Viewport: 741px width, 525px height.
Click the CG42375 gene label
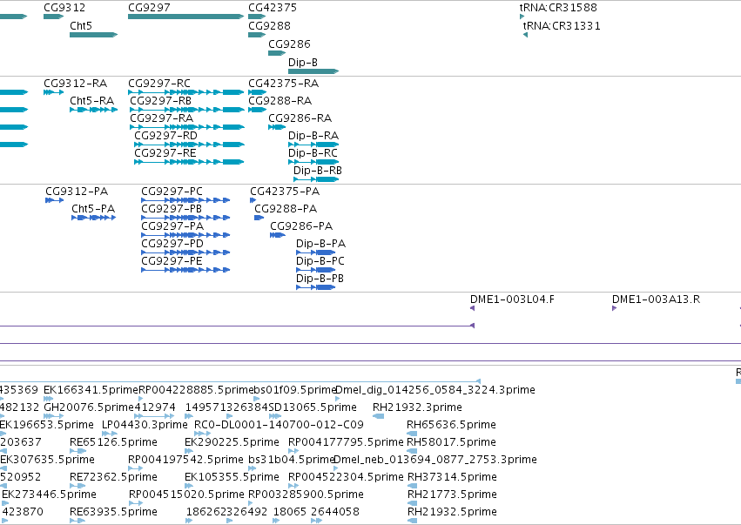pos(273,8)
